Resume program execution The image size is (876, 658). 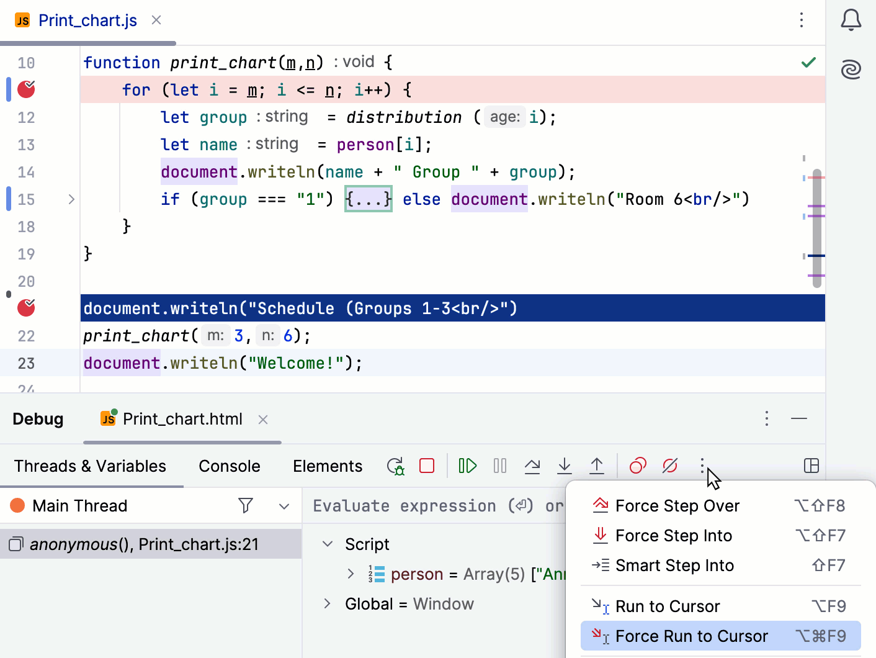[467, 466]
